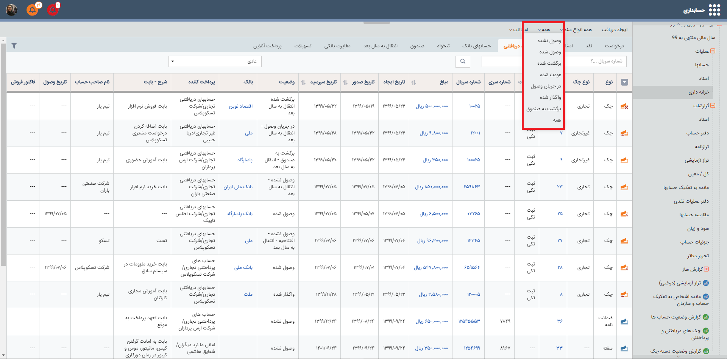Screen dimensions: 727x359
Task: Switch to the تنخواه tab
Action: (443, 46)
